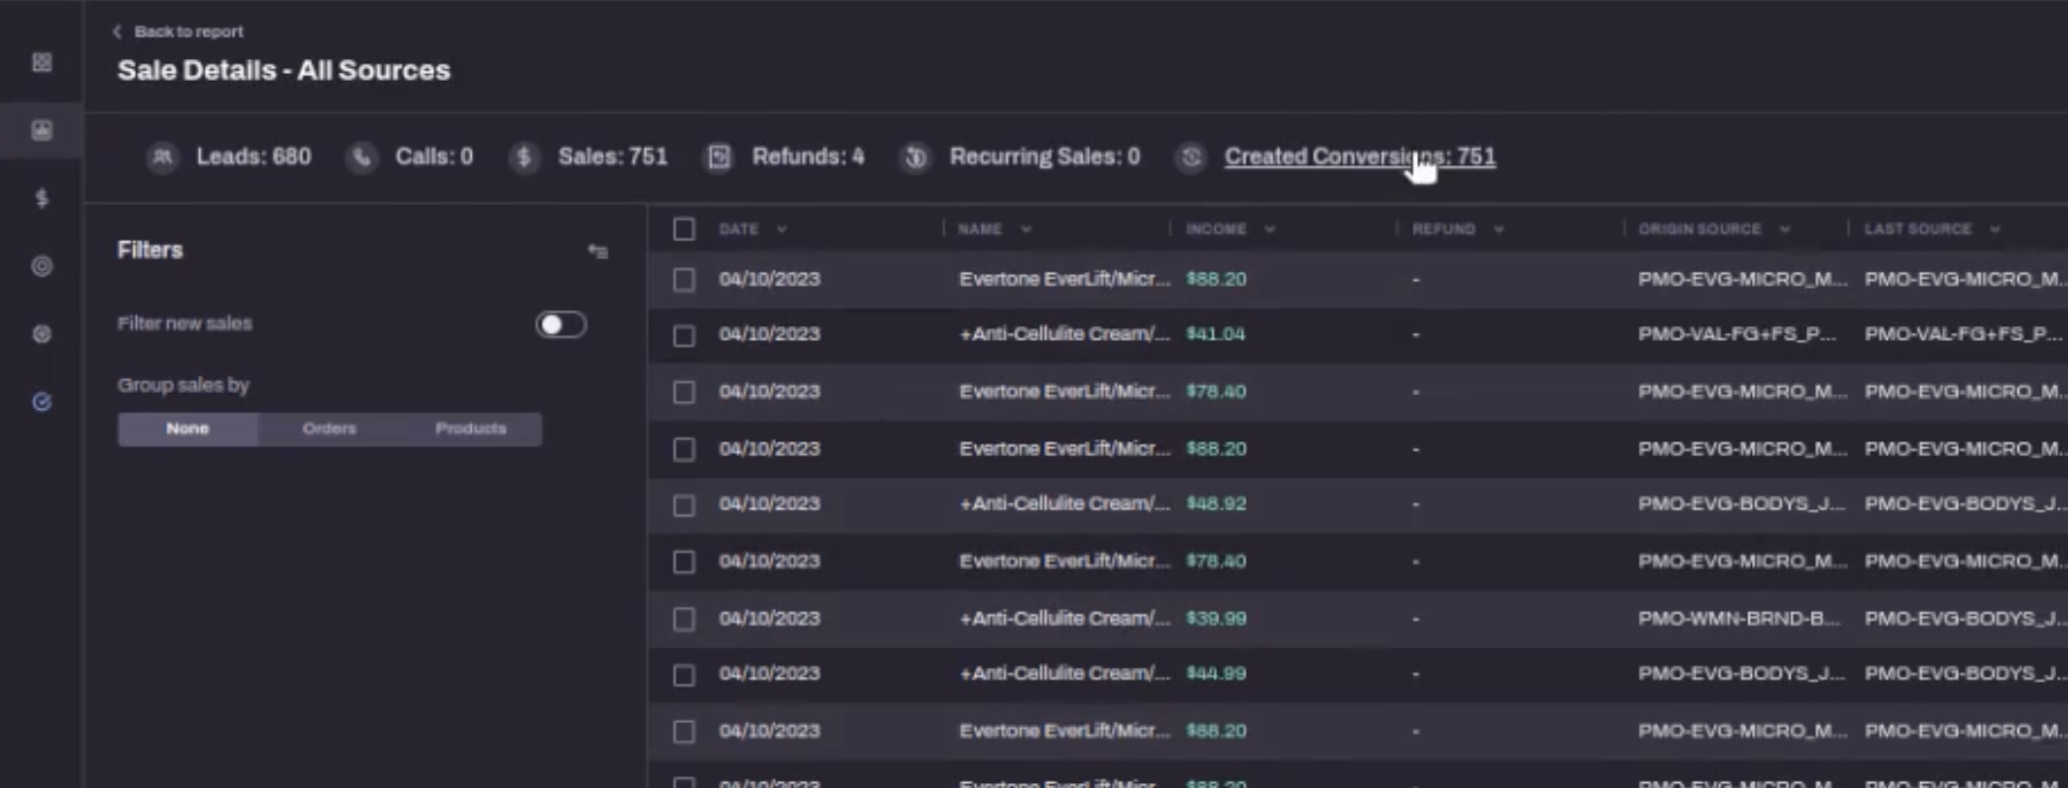Screen dimensions: 2068x788
Task: Open the target circle sidebar icon
Action: tap(41, 266)
